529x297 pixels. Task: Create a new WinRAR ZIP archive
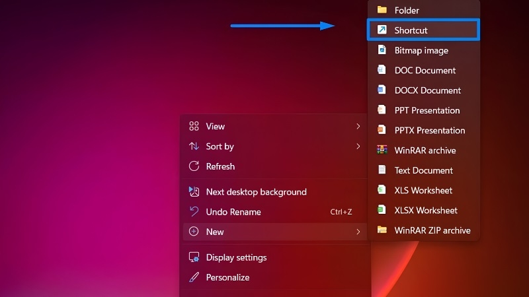[x=423, y=230]
